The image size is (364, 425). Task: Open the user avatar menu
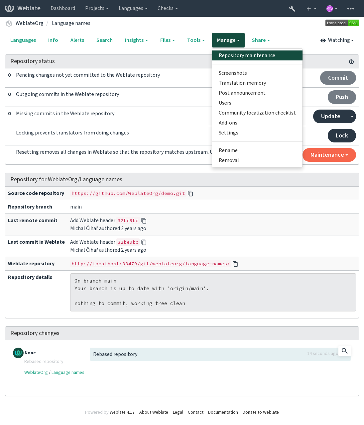coord(331,9)
